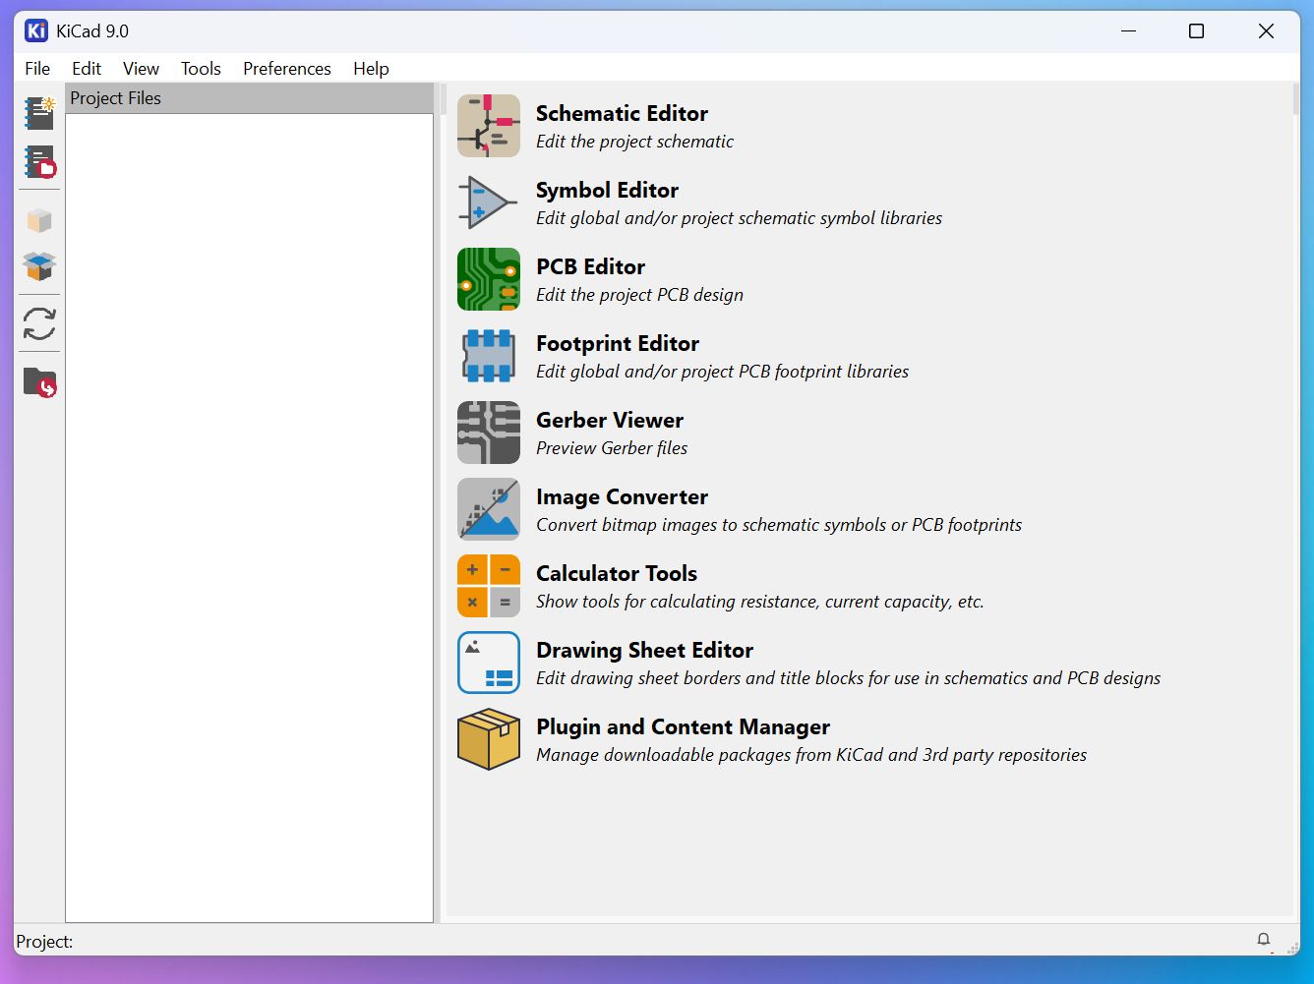Open the Plugin and Content Manager box icon

[489, 739]
